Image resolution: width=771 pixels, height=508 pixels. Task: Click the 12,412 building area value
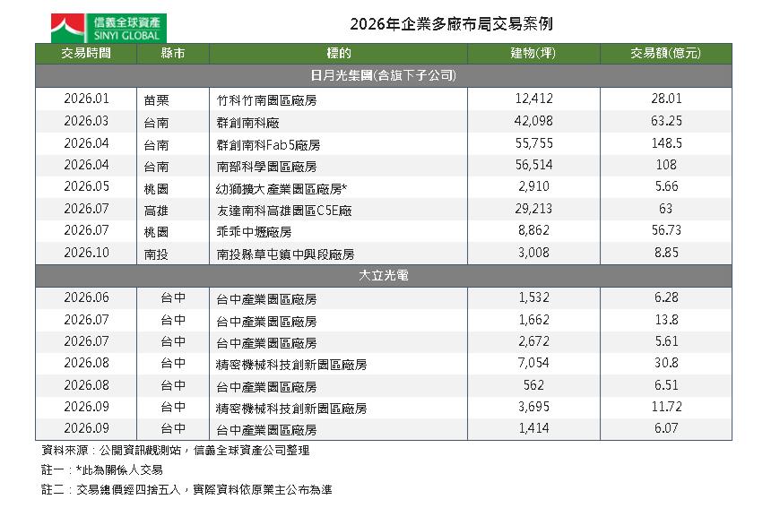coord(534,99)
